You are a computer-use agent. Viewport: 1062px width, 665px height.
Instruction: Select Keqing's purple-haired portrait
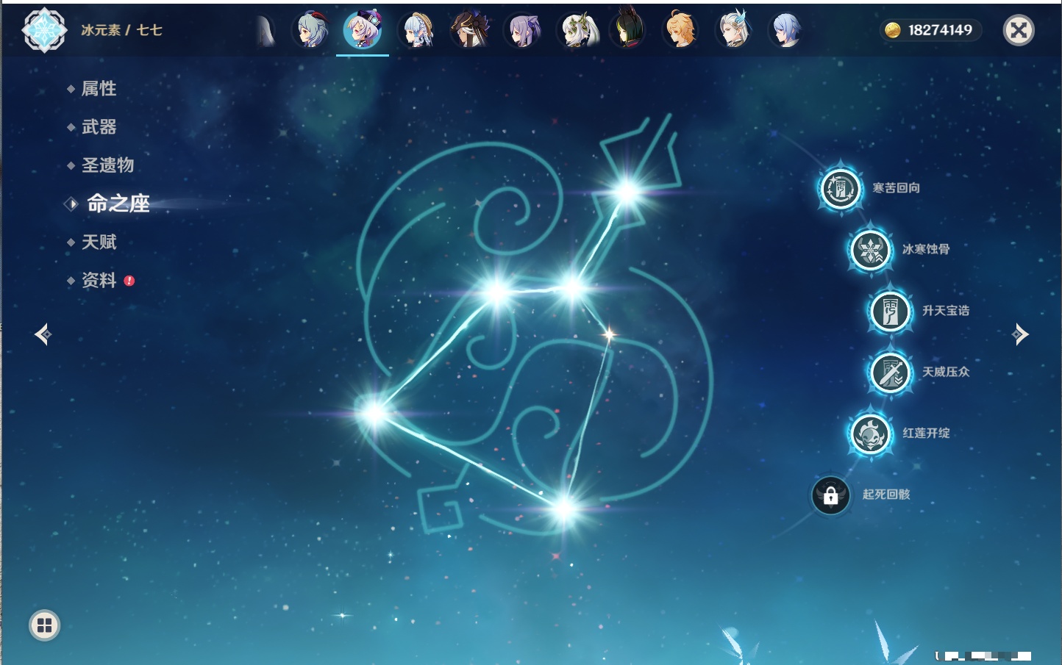(x=523, y=30)
